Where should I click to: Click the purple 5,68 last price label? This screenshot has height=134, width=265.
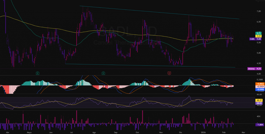pyautogui.click(x=259, y=39)
